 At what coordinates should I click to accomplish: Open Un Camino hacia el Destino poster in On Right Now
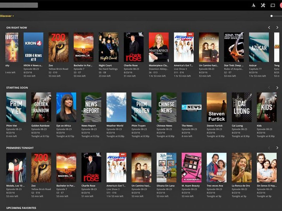coord(209,47)
